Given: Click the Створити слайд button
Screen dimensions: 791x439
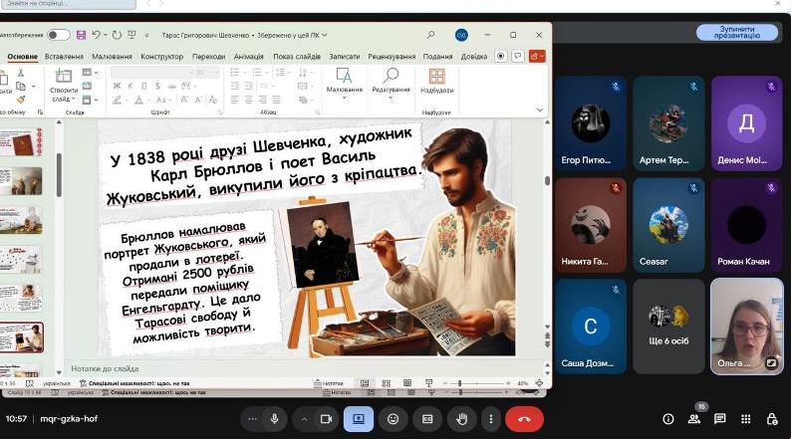Looking at the screenshot, I should pyautogui.click(x=64, y=85).
